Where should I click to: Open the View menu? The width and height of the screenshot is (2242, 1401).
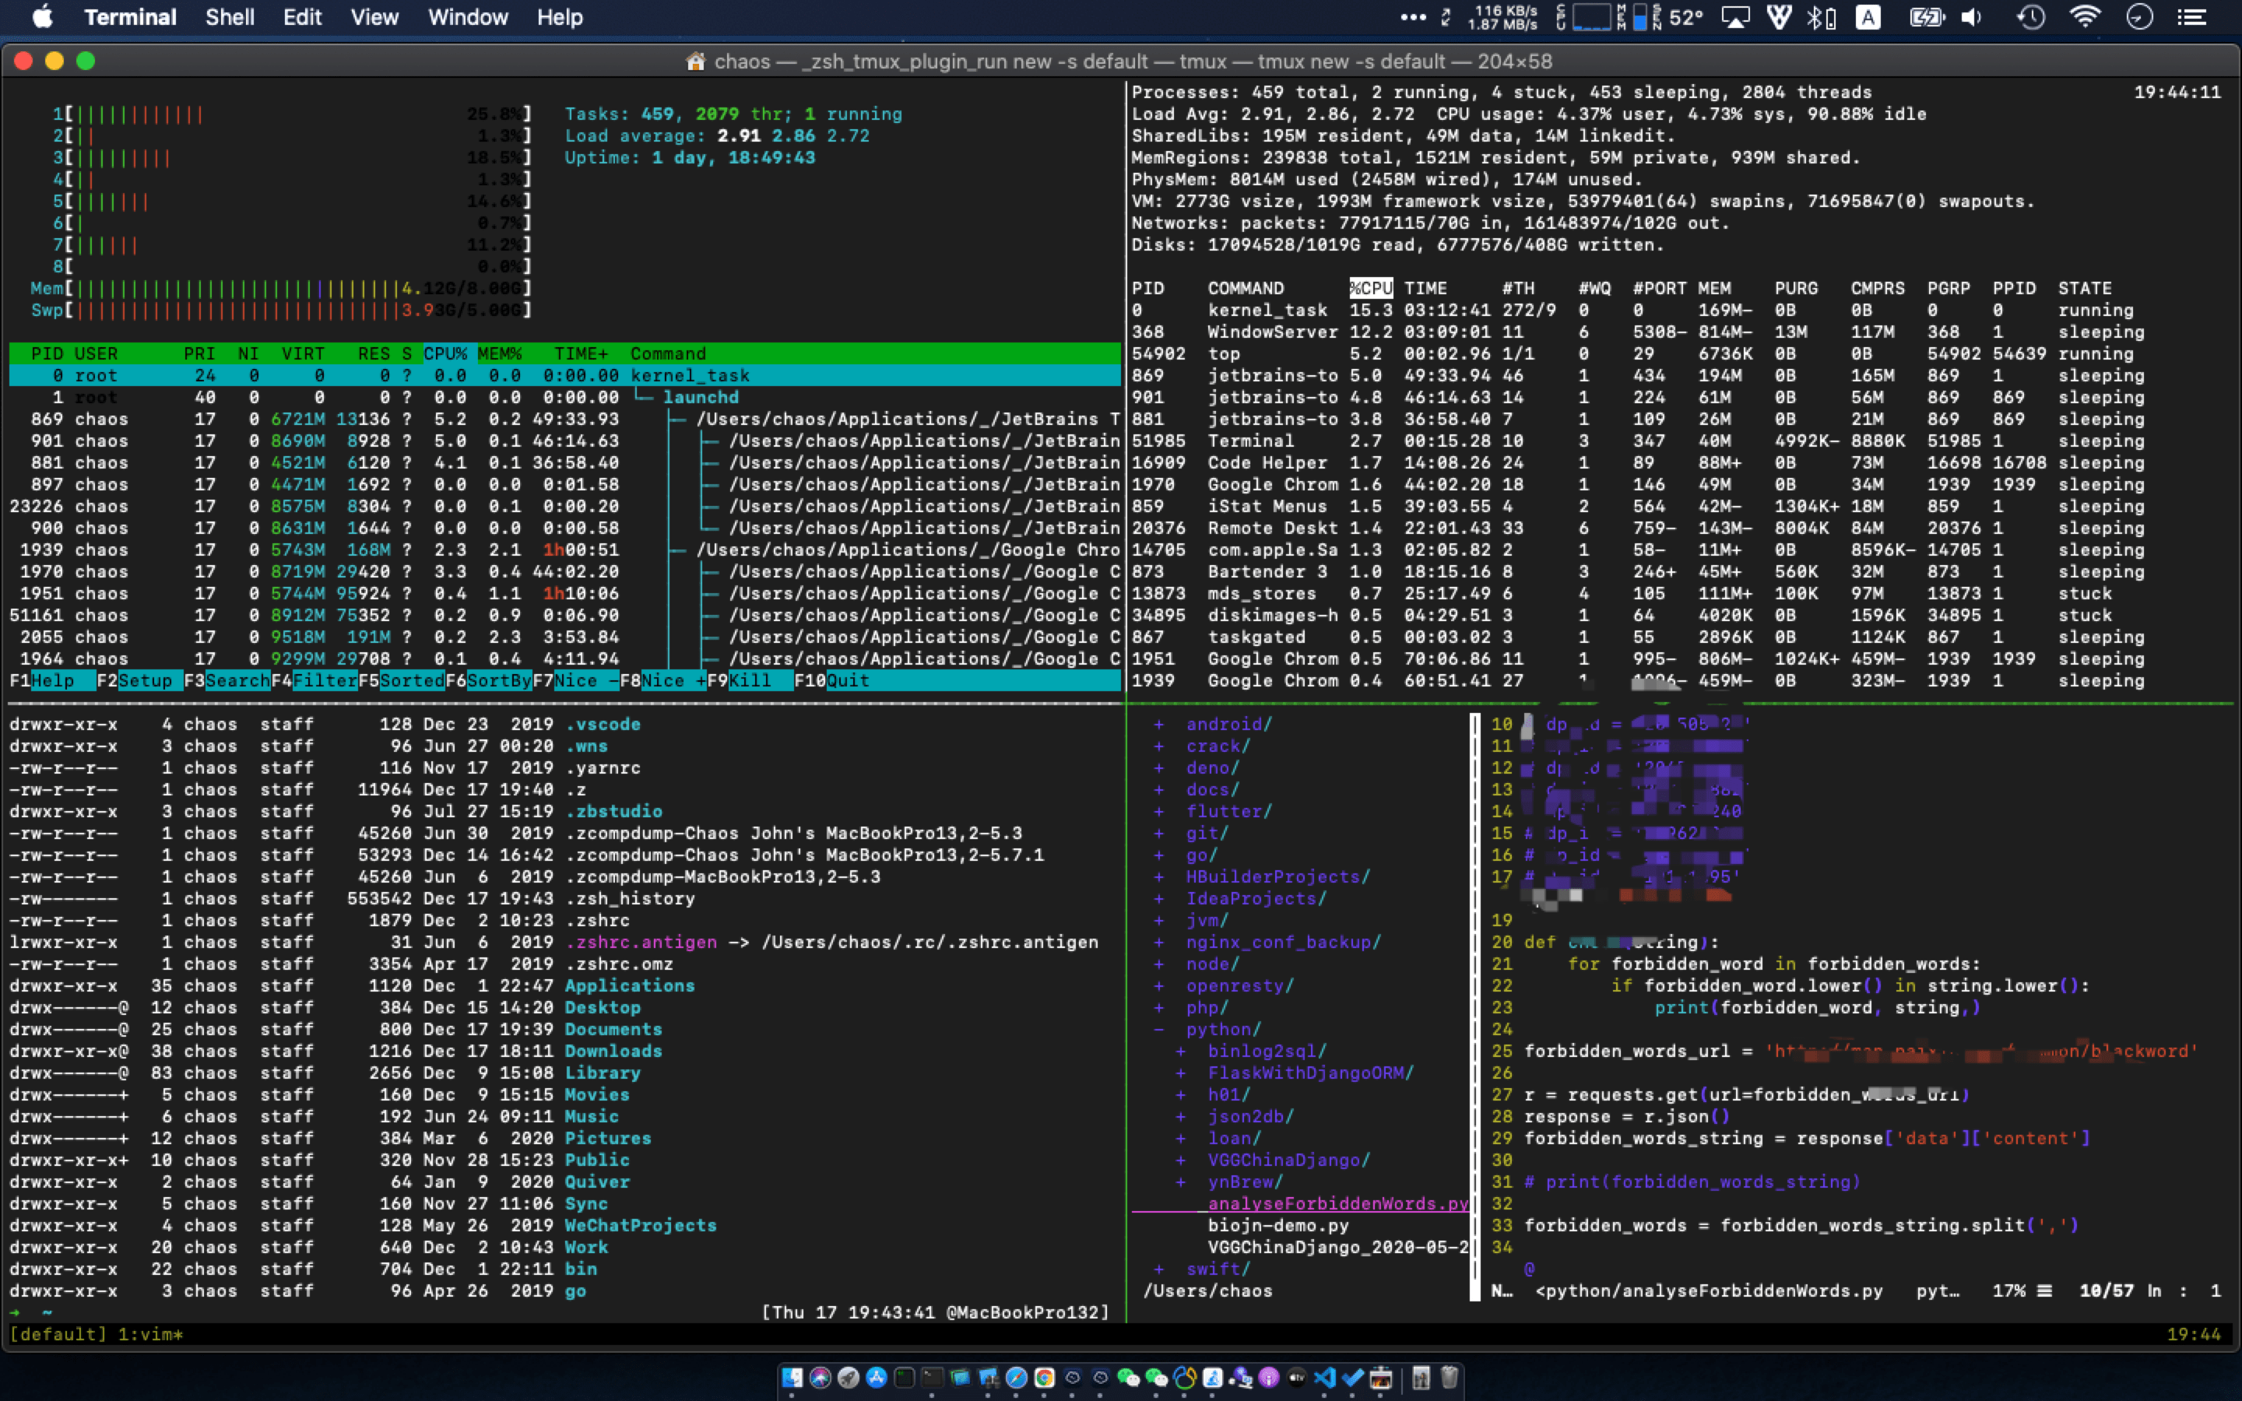[x=374, y=16]
